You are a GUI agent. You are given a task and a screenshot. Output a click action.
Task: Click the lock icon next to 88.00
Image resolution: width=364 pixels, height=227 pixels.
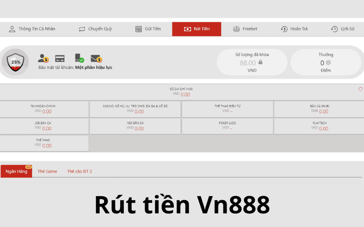click(x=260, y=62)
